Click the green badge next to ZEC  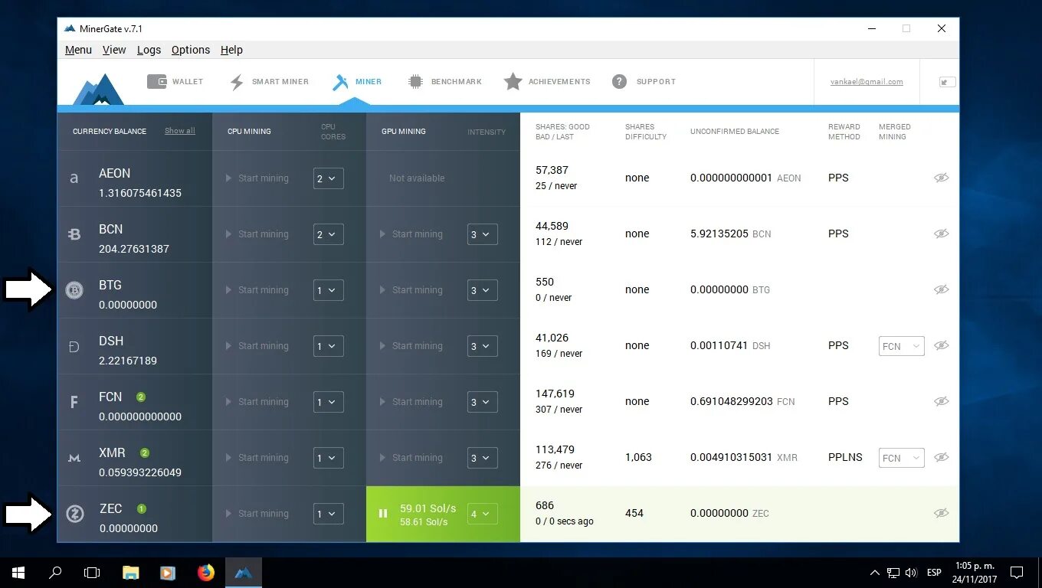pos(142,508)
